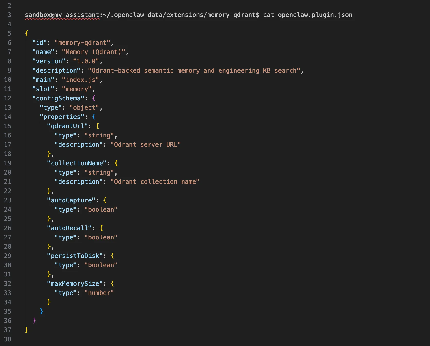Click the pink opening brace after configSchema
The image size is (430, 346).
pos(94,98)
